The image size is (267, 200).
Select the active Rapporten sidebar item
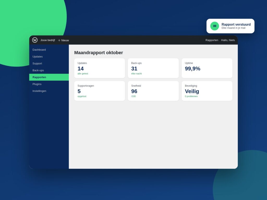tap(49, 77)
